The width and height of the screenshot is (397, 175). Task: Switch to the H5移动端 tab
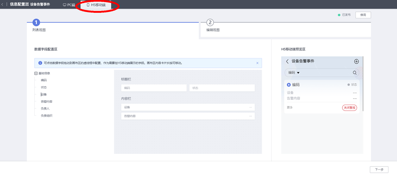96,5
